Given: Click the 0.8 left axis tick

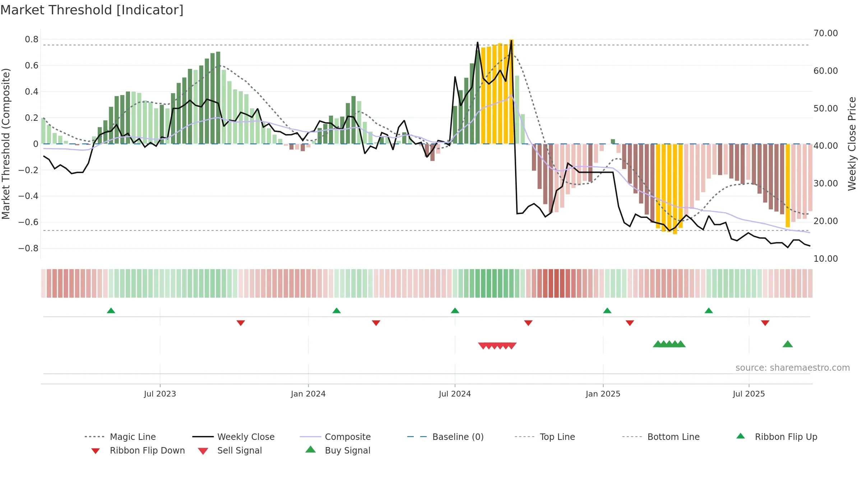Looking at the screenshot, I should point(32,39).
